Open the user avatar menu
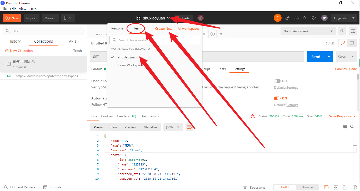The height and width of the screenshot is (191, 360). (x=324, y=18)
